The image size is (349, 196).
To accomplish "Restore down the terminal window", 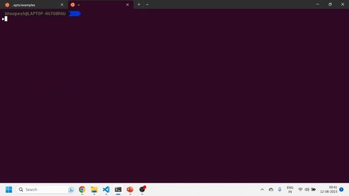I will tap(330, 4).
